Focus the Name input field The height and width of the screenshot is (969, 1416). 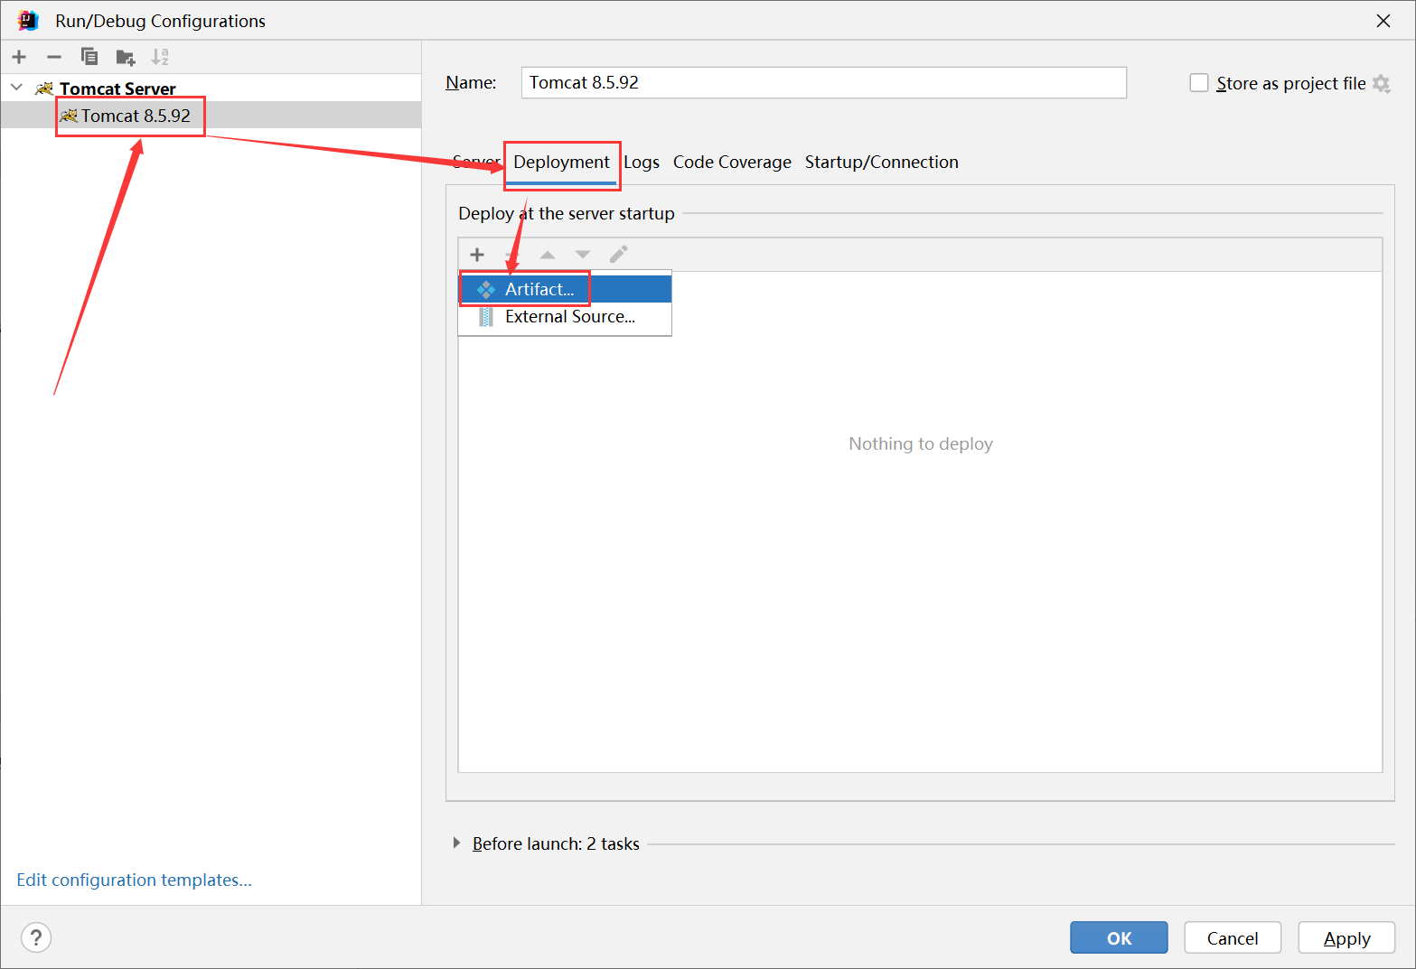point(823,82)
